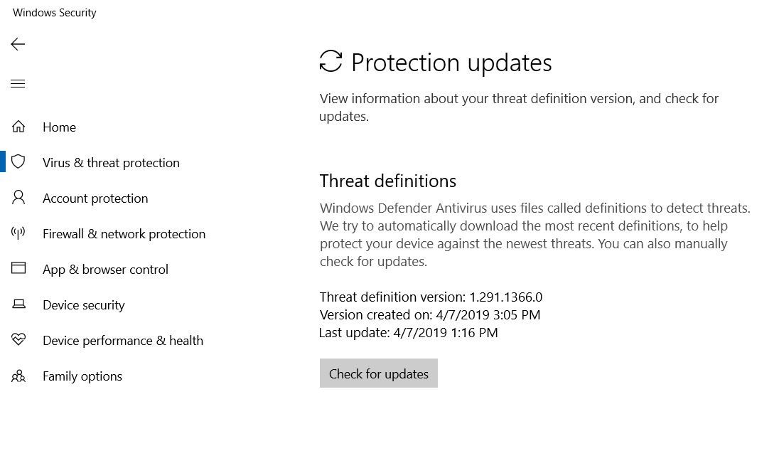
Task: Open Virus & threat protection label
Action: pyautogui.click(x=111, y=163)
